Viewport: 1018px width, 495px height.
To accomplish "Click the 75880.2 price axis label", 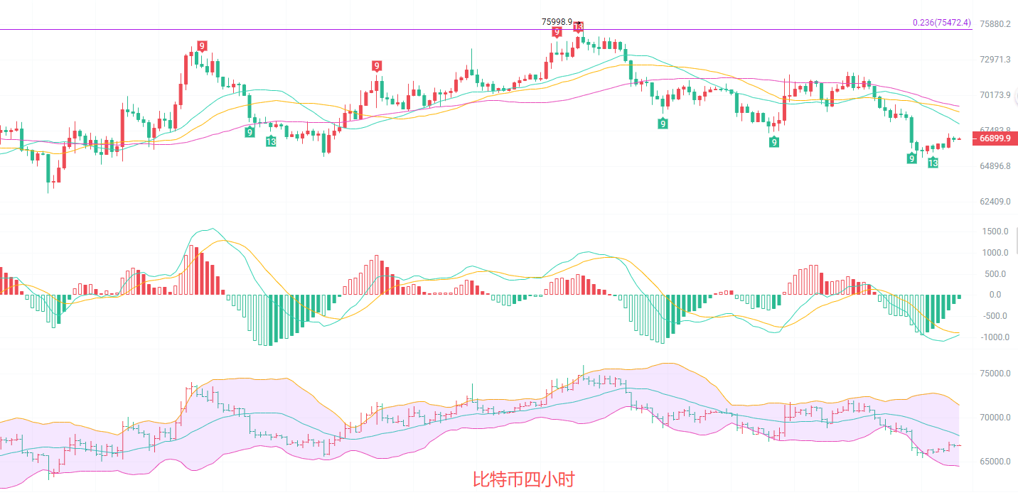I will [995, 23].
